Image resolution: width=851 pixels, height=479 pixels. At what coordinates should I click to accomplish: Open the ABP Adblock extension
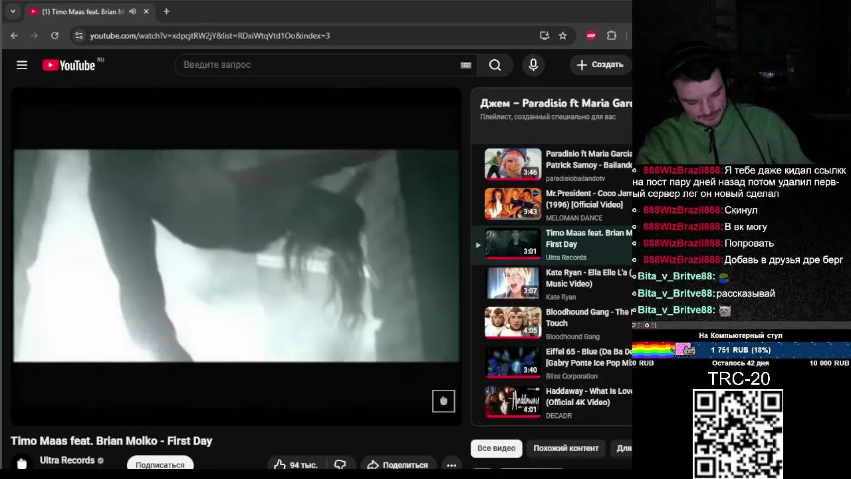(x=590, y=35)
